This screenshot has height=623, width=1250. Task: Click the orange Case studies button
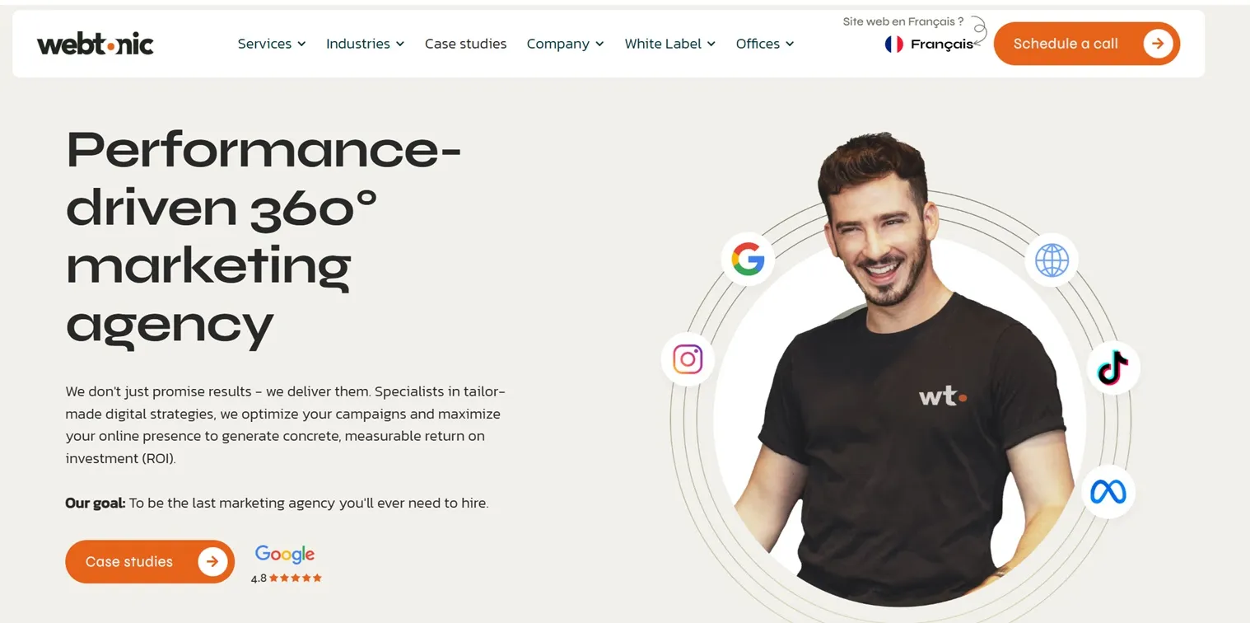(x=150, y=562)
